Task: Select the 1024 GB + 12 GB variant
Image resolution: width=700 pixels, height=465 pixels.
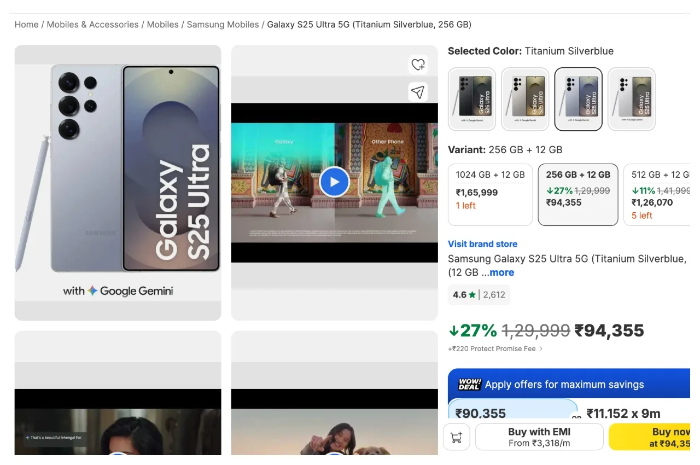Action: click(x=490, y=194)
